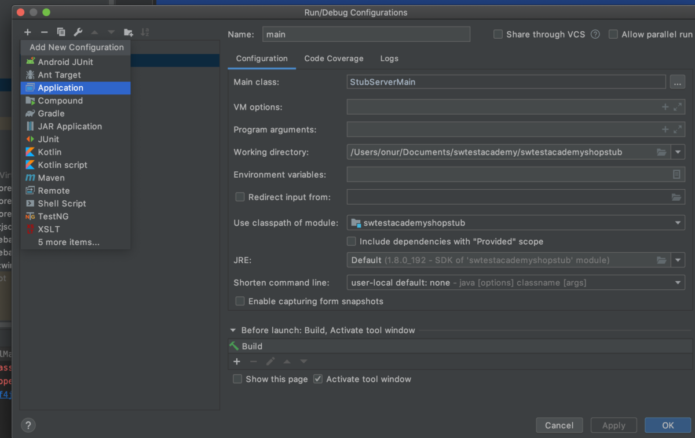
Task: Collapse the Before launch section
Action: [x=232, y=330]
